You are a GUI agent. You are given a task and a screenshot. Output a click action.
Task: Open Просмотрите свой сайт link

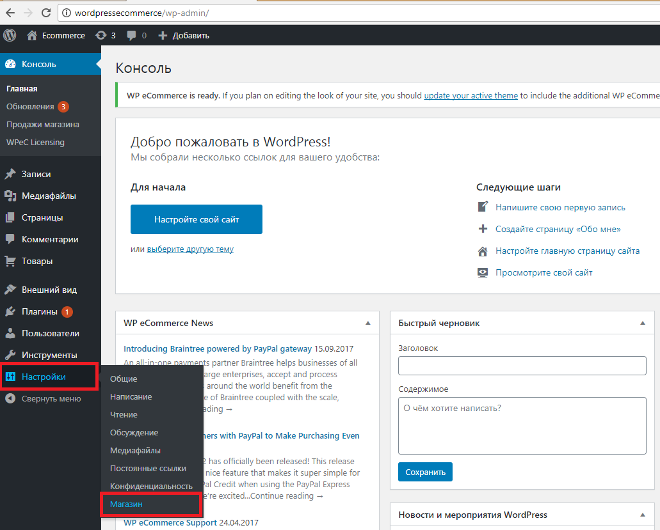pos(544,273)
